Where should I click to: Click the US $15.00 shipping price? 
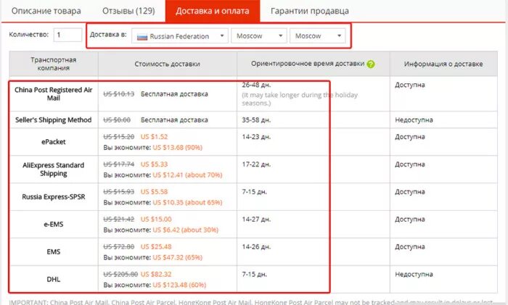[156, 220]
